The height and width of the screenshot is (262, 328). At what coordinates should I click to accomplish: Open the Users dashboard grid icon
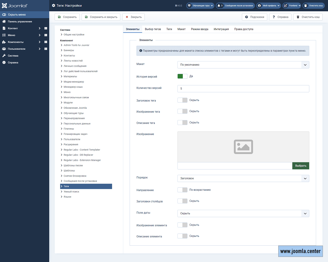(46, 49)
